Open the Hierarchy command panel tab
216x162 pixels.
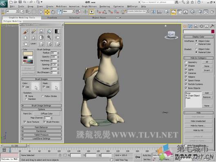[196, 26]
